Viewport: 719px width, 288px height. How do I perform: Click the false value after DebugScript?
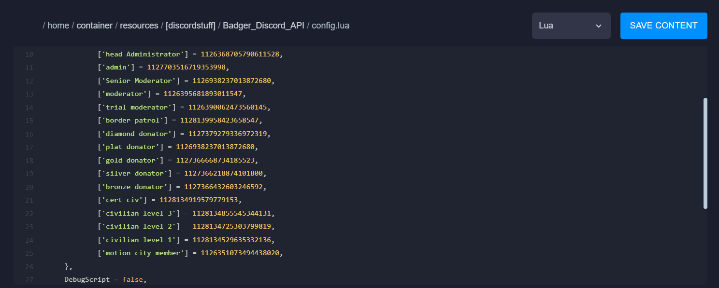133,279
